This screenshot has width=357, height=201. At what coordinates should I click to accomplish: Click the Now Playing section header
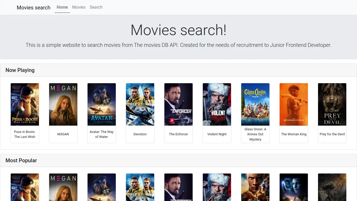(x=179, y=70)
